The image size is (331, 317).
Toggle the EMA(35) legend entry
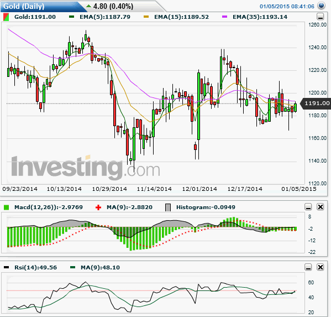[x=255, y=17]
